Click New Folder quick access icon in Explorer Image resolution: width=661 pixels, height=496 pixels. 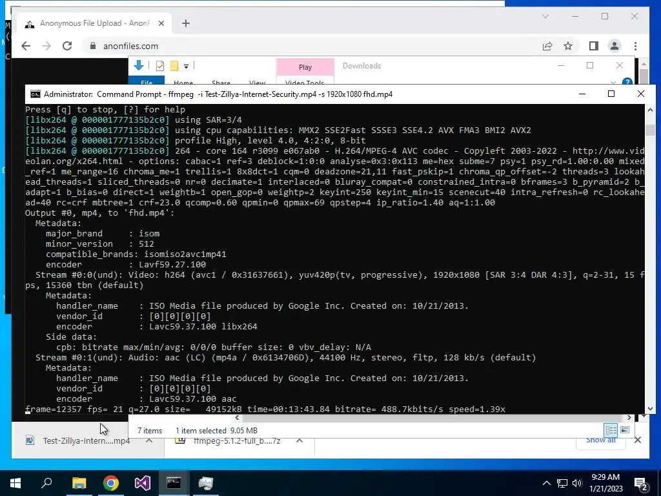174,66
